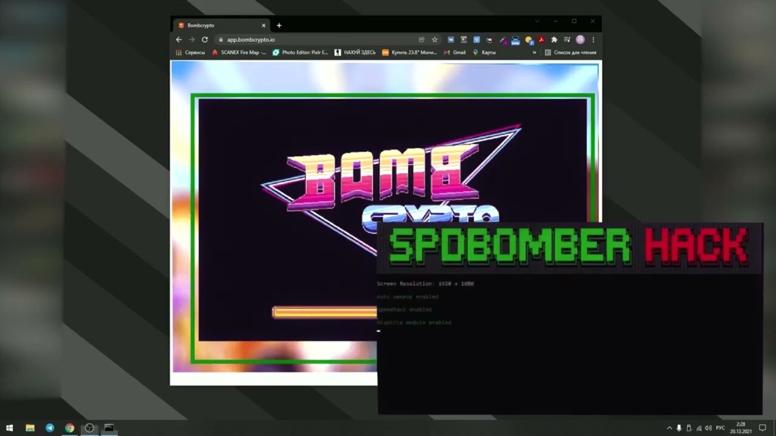
Task: Open volume control in tray
Action: (x=708, y=428)
